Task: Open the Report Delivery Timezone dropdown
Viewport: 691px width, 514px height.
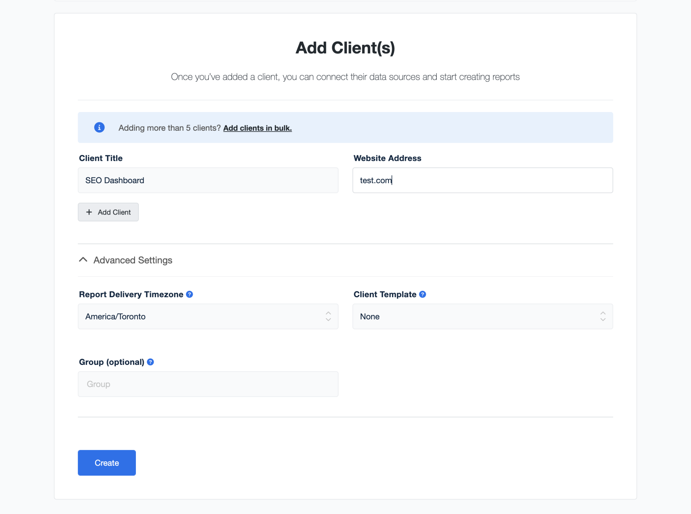Action: point(208,316)
